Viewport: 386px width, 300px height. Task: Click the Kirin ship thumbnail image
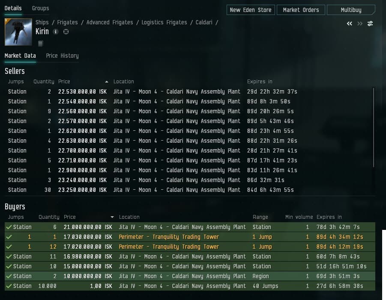(x=18, y=32)
